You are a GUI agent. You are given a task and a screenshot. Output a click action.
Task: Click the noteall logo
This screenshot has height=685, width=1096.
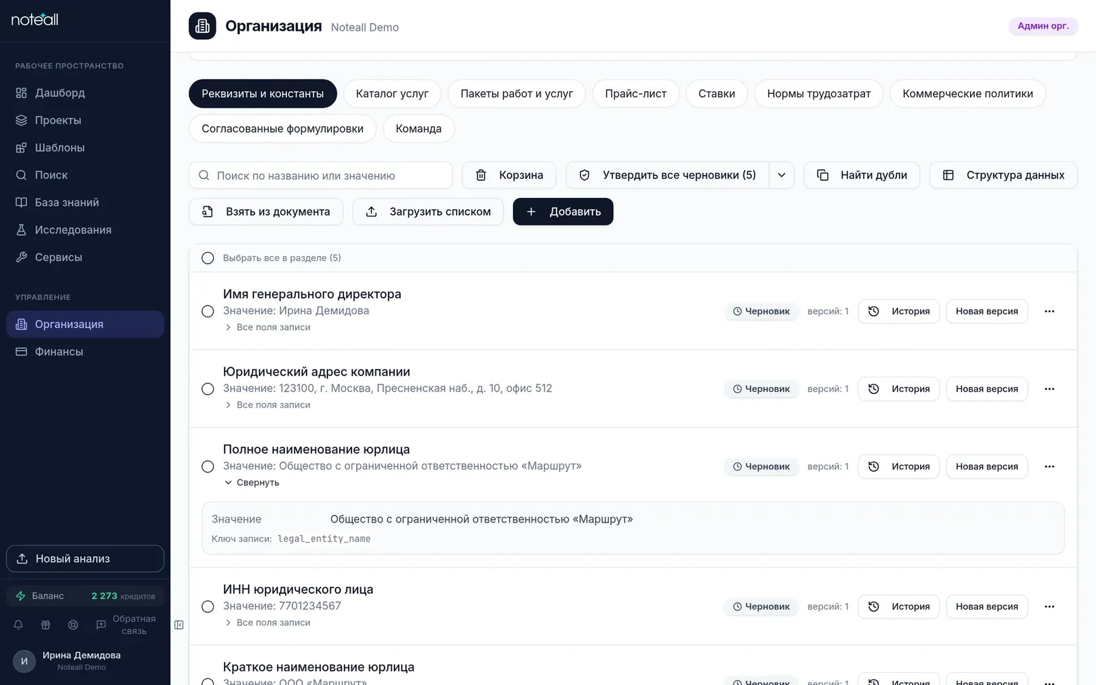coord(35,20)
